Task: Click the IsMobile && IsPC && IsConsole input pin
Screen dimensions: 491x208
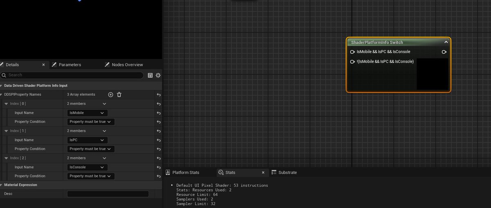Action: pos(352,52)
